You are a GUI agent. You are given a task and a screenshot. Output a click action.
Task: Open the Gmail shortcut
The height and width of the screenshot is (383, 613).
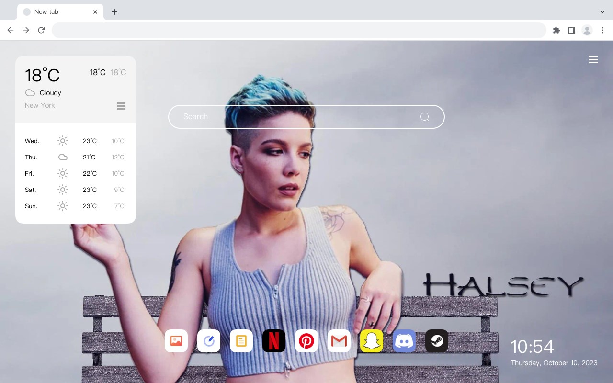click(339, 341)
